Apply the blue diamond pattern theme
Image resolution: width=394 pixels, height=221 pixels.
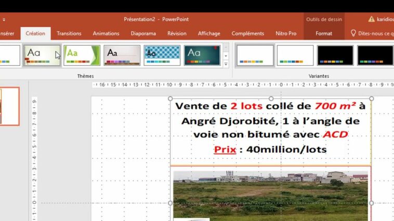click(x=162, y=56)
